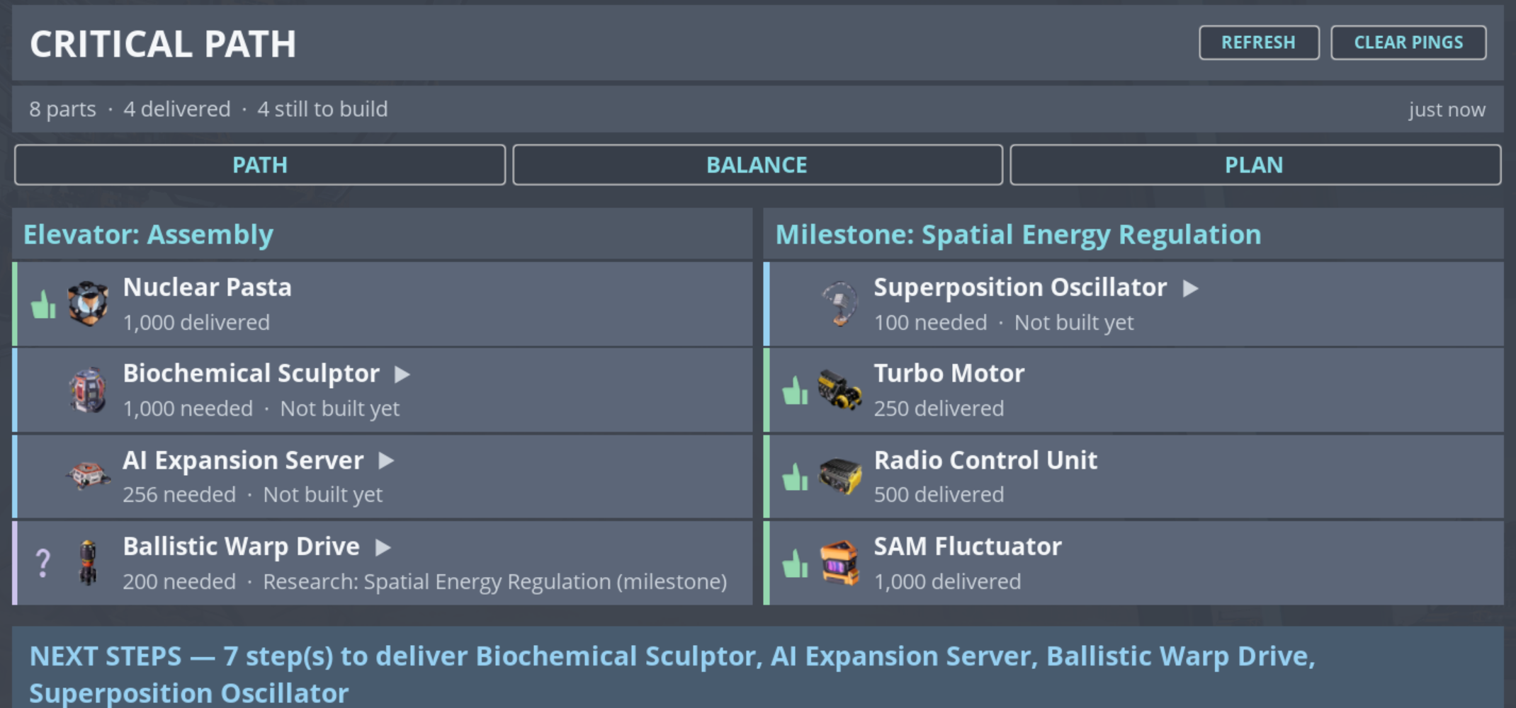The width and height of the screenshot is (1516, 708).
Task: Click the Ballistic Warp Drive item icon
Action: pos(88,563)
